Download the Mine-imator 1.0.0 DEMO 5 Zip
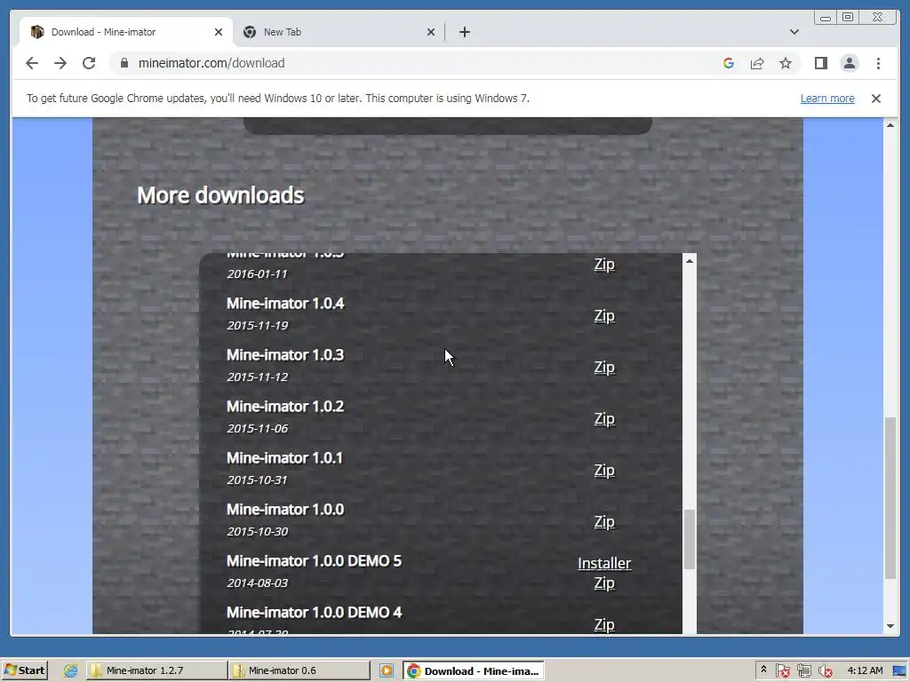The width and height of the screenshot is (910, 682). (604, 583)
